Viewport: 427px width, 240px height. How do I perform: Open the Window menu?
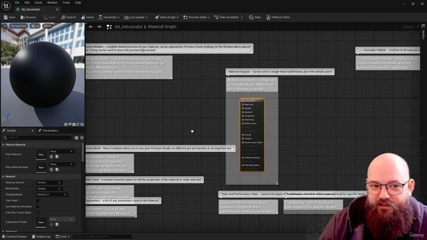(x=52, y=3)
